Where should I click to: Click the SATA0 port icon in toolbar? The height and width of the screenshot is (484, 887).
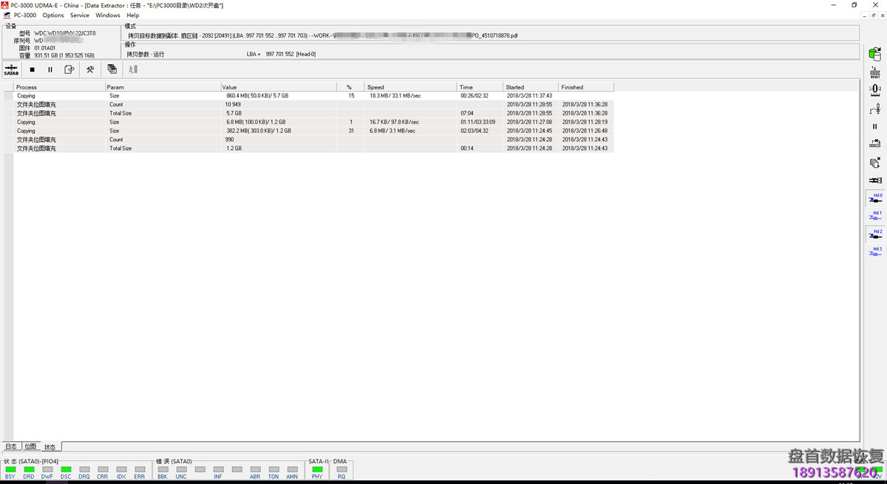tap(11, 69)
